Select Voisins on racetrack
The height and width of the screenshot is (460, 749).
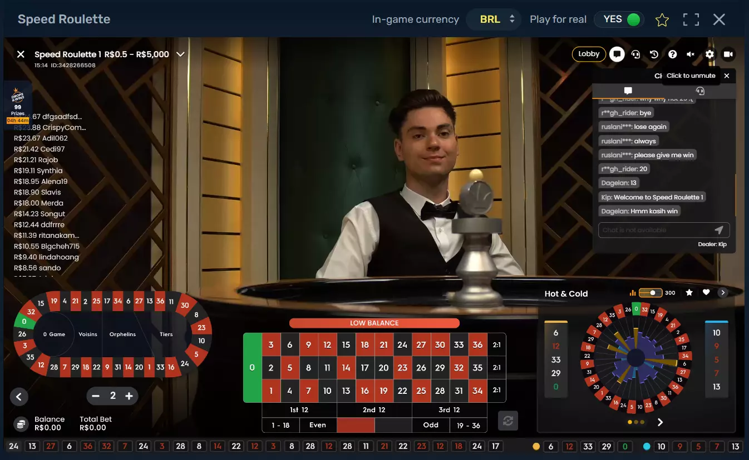tap(88, 334)
